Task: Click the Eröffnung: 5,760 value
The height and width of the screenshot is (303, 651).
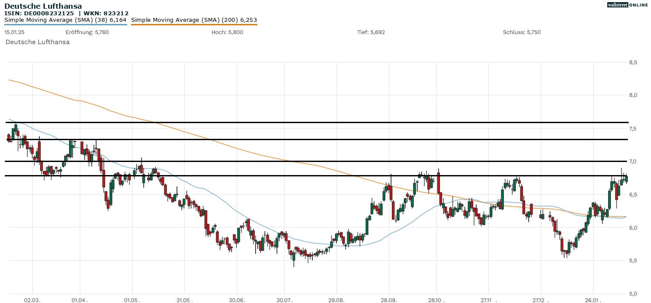Action: tap(87, 32)
